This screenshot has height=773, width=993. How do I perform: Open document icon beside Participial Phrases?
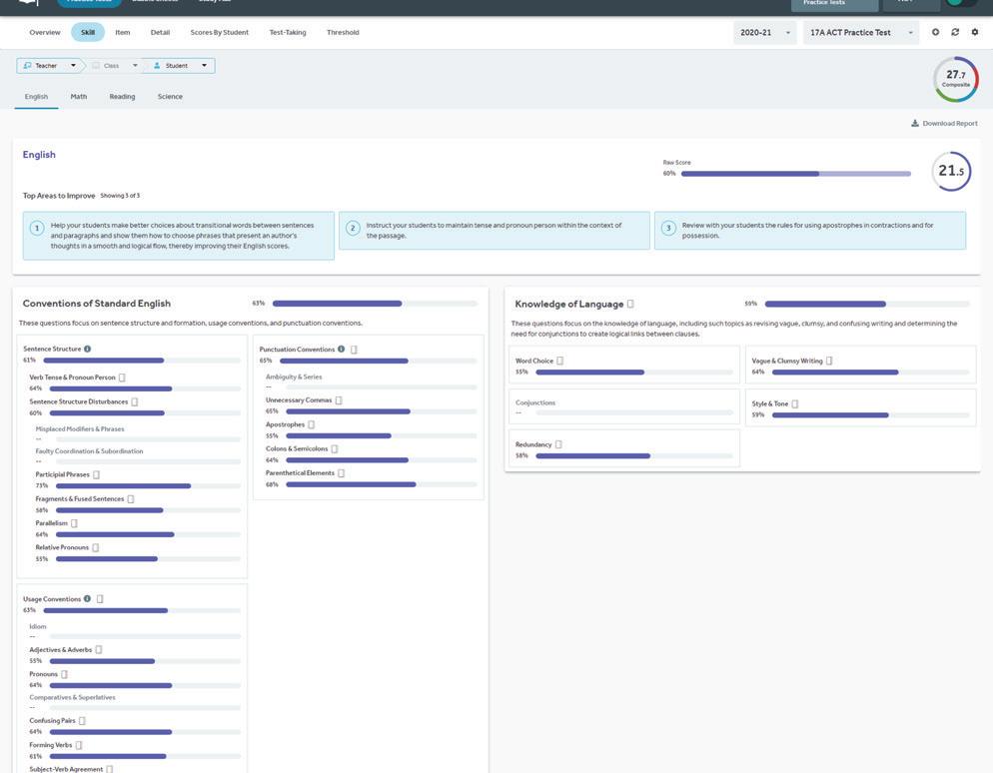pyautogui.click(x=96, y=474)
